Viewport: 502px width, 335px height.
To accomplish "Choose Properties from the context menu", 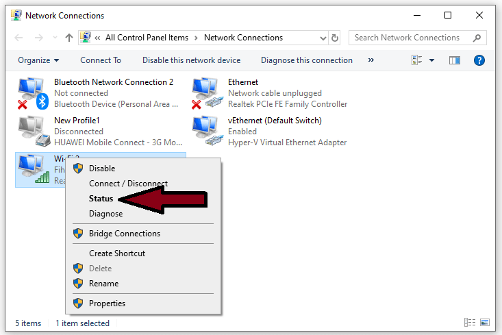I will tap(143, 303).
